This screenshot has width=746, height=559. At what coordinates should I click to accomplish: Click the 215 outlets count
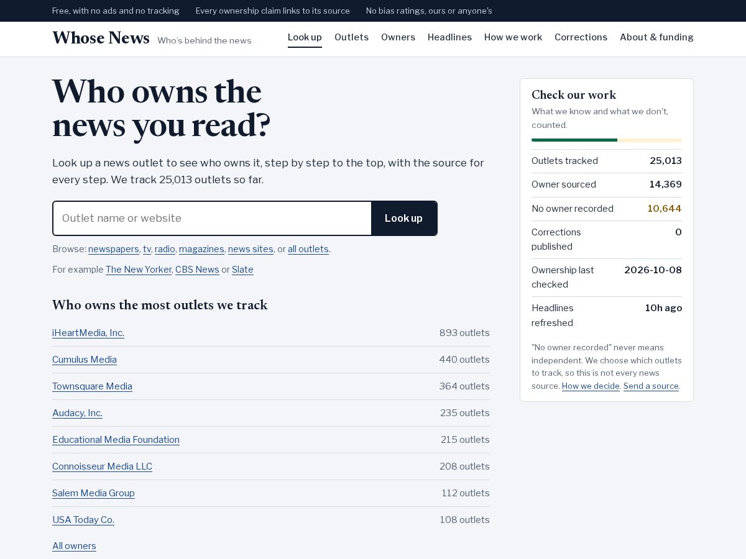(x=465, y=440)
